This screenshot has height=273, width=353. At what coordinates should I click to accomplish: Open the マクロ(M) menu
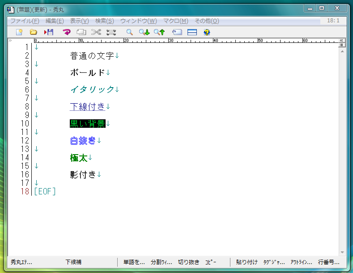175,21
